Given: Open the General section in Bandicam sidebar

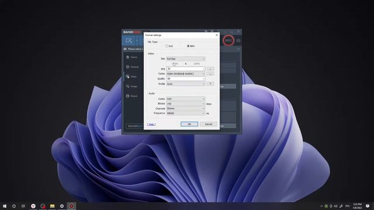Looking at the screenshot, I should click(x=133, y=67).
